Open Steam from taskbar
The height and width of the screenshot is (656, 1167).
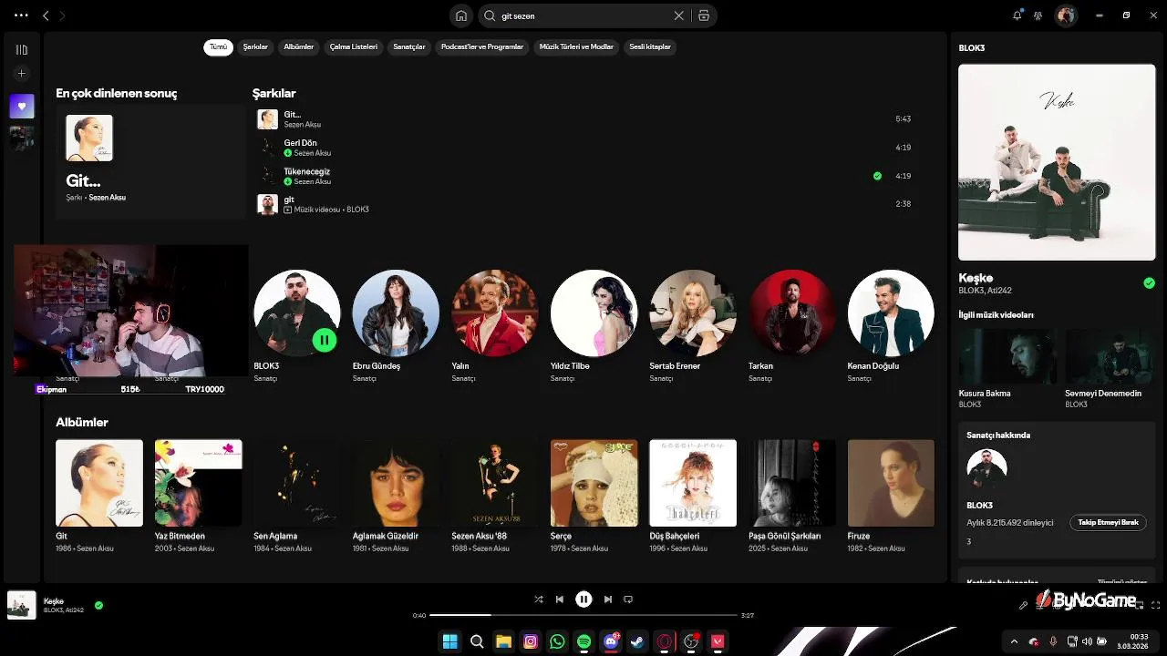tap(637, 641)
